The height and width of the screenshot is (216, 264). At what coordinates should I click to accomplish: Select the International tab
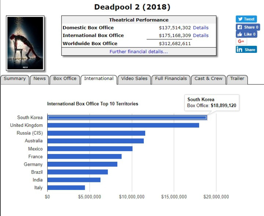(x=99, y=79)
